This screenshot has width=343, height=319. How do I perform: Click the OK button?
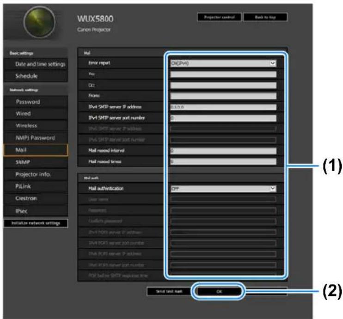tap(219, 291)
